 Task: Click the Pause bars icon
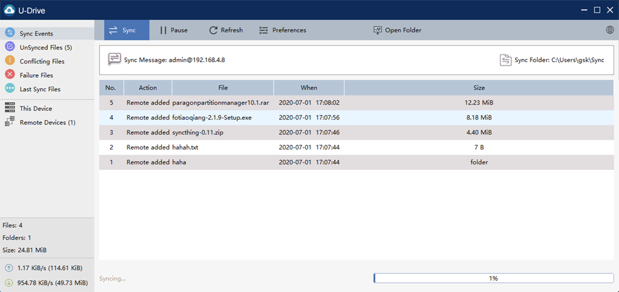click(x=163, y=30)
